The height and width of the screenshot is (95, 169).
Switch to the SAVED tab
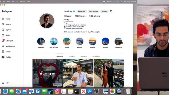[x=83, y=56]
